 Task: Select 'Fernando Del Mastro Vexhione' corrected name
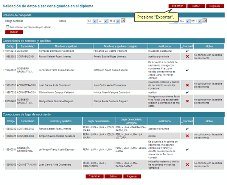point(110,51)
